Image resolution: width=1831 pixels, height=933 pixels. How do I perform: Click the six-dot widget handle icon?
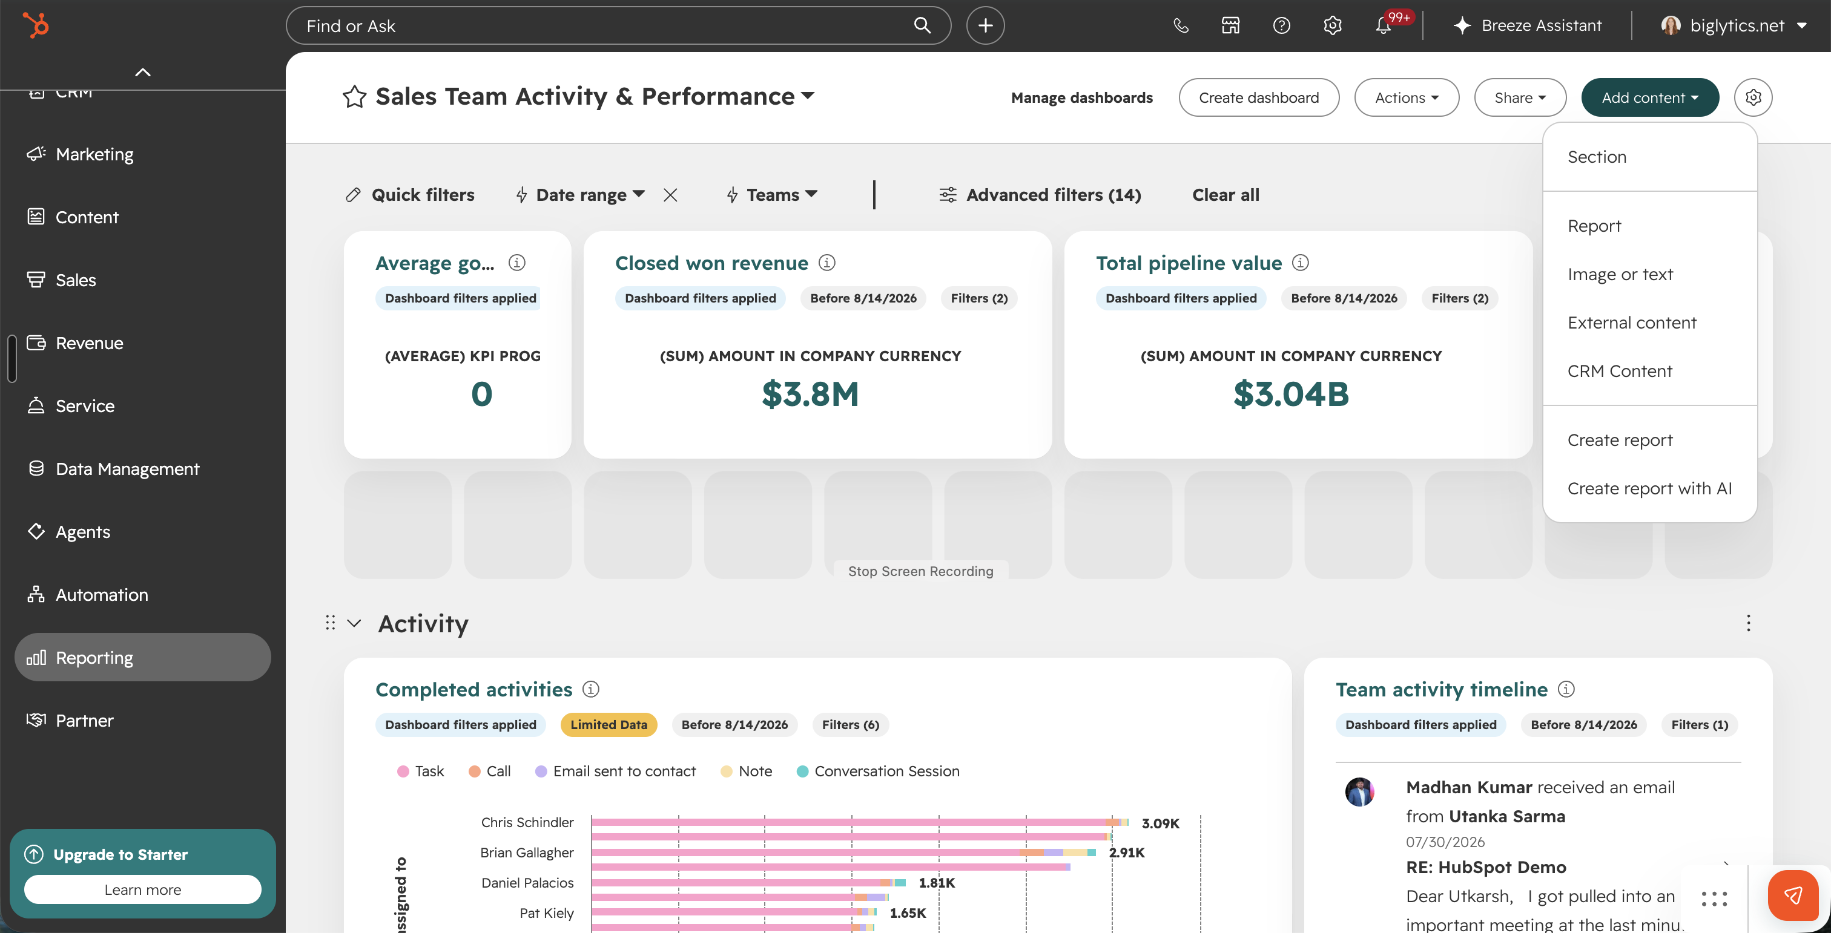pyautogui.click(x=1714, y=899)
